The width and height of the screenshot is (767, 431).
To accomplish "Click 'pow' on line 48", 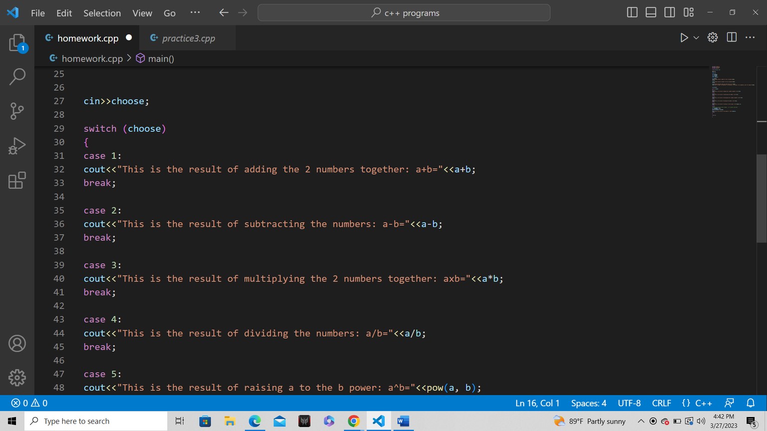I will 435,388.
